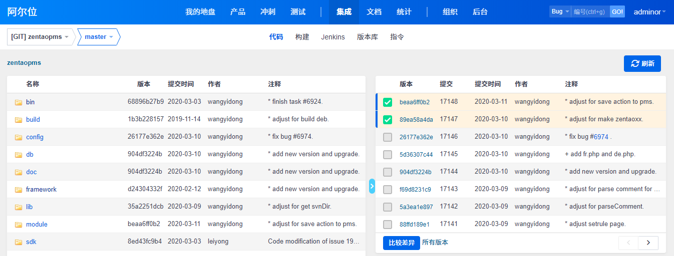
Task: Expand the master branch dropdown
Action: (99, 37)
